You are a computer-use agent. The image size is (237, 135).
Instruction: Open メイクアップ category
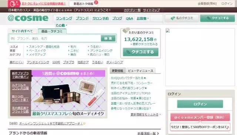pyautogui.click(x=37, y=54)
